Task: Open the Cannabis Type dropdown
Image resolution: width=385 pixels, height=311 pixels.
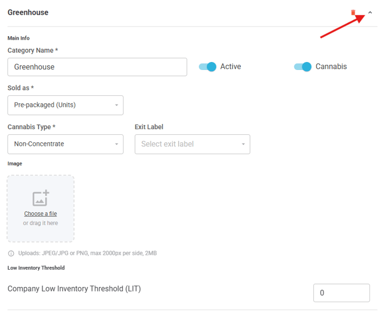Action: pyautogui.click(x=65, y=144)
